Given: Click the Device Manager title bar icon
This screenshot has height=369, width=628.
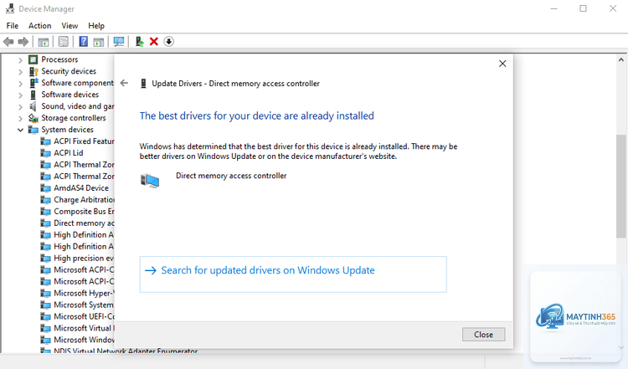Looking at the screenshot, I should click(10, 8).
